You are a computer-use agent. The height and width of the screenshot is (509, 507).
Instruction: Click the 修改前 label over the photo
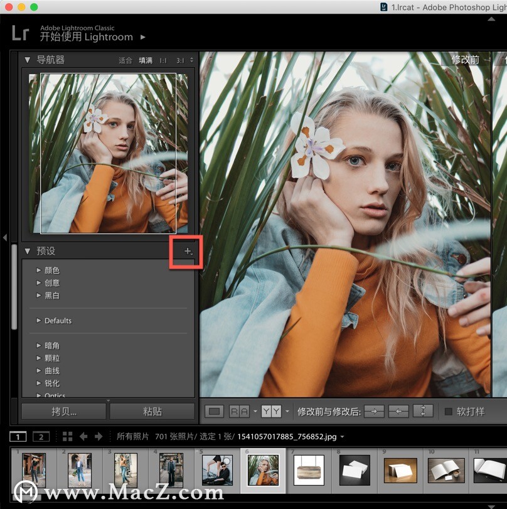point(465,60)
